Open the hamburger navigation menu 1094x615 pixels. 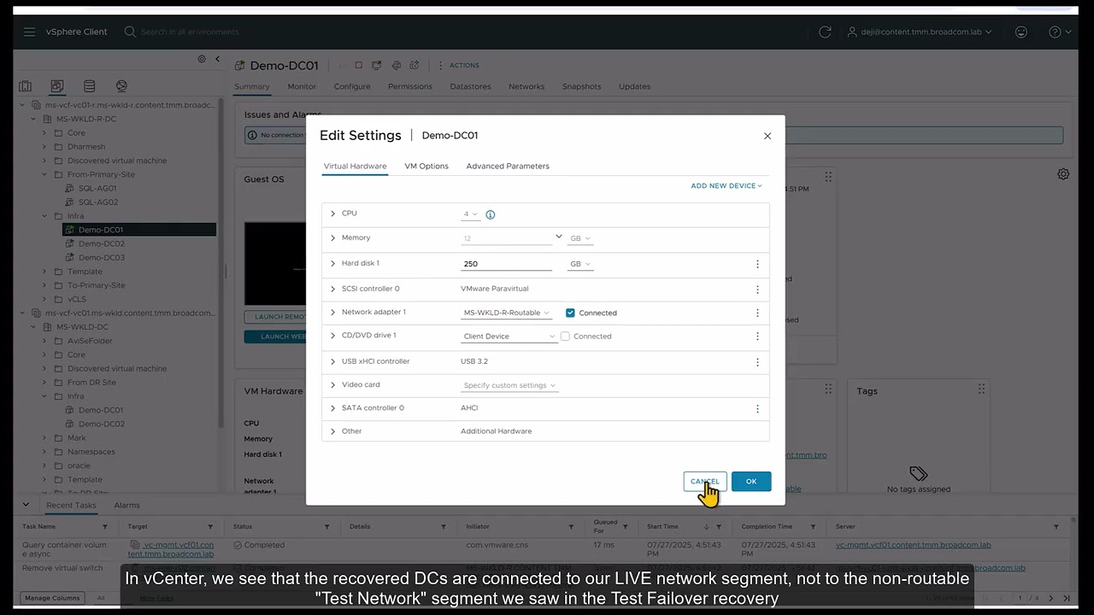click(x=30, y=32)
